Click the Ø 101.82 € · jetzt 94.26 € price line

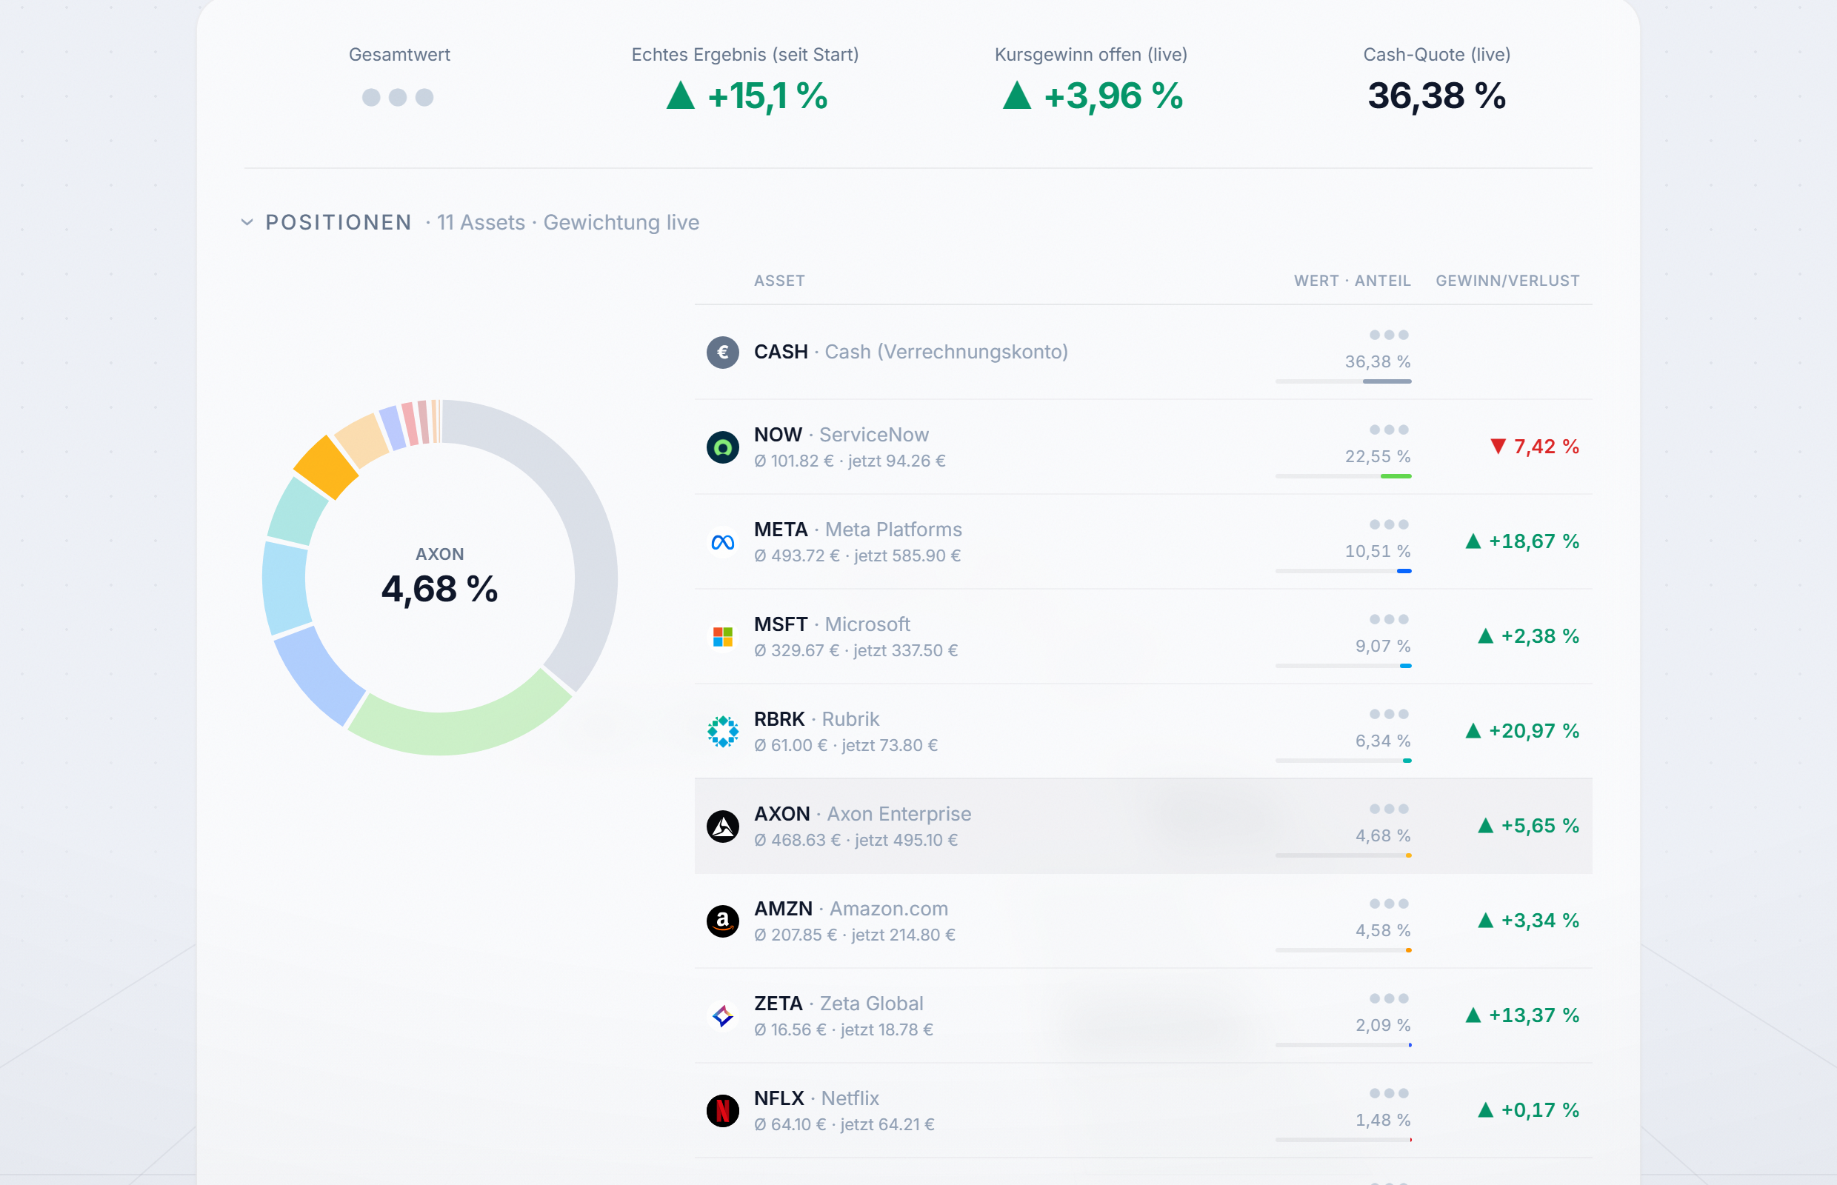point(850,461)
